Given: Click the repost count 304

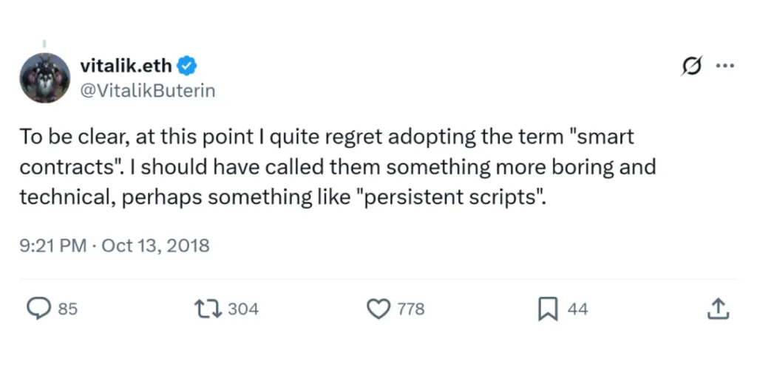Looking at the screenshot, I should tap(242, 309).
